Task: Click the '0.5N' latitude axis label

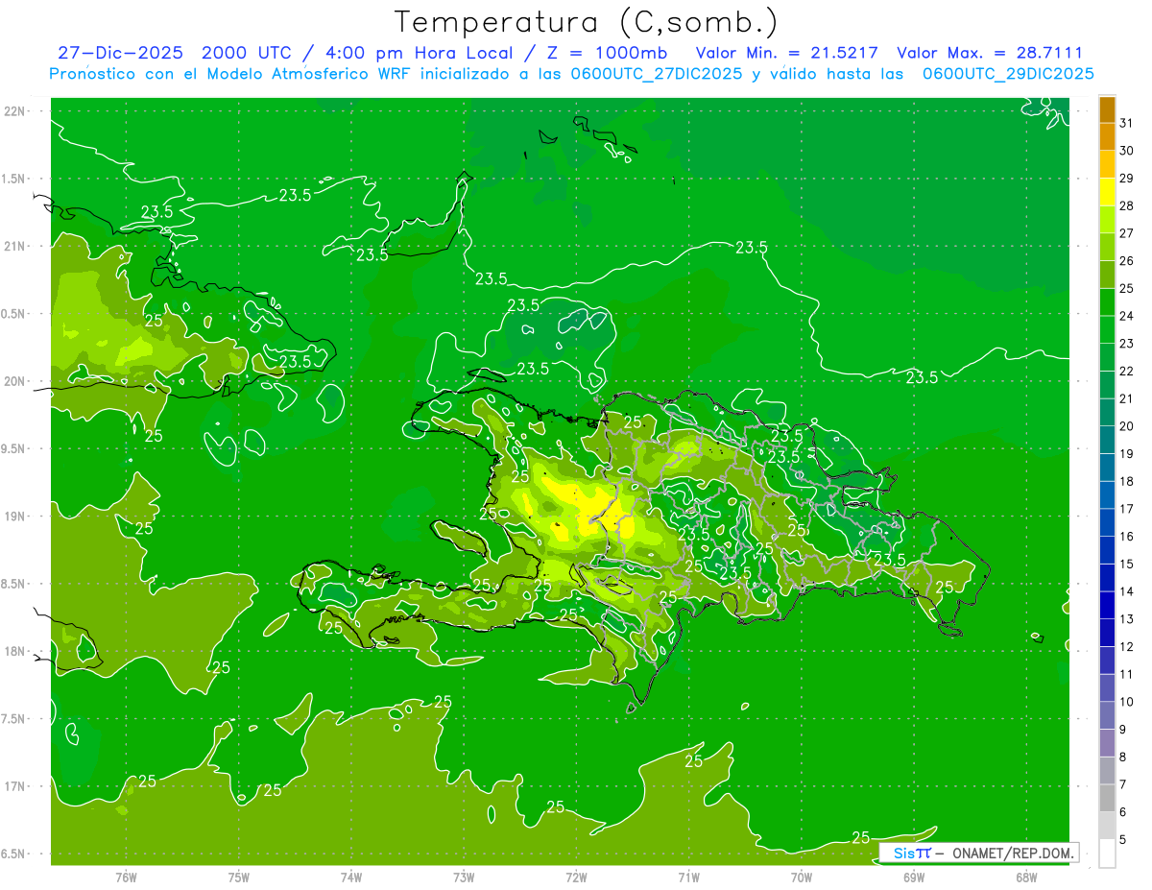Action: pyautogui.click(x=14, y=314)
